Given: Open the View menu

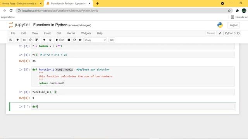Looking at the screenshot, I should coord(35,33).
